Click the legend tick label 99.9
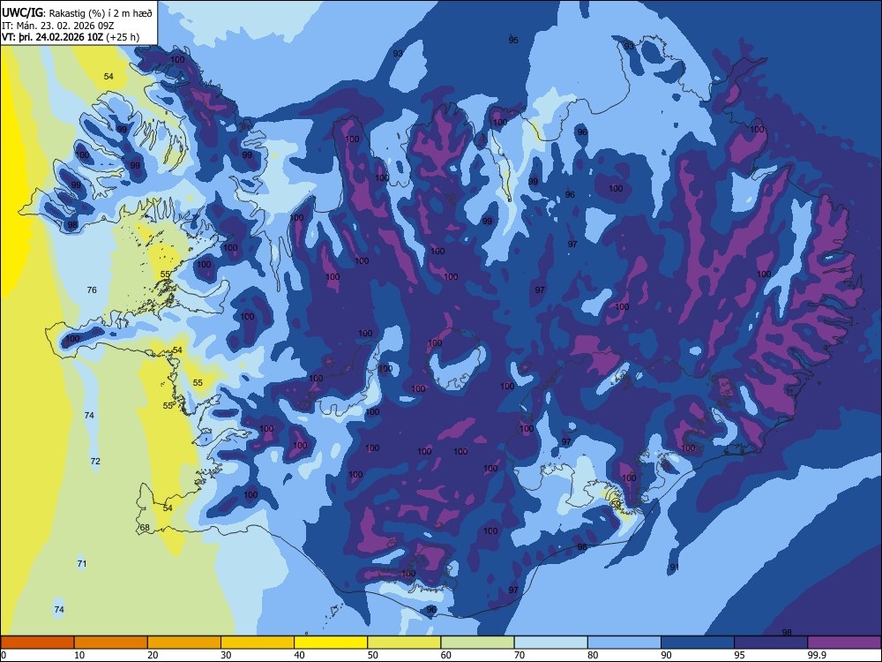The height and width of the screenshot is (662, 882). (x=816, y=655)
